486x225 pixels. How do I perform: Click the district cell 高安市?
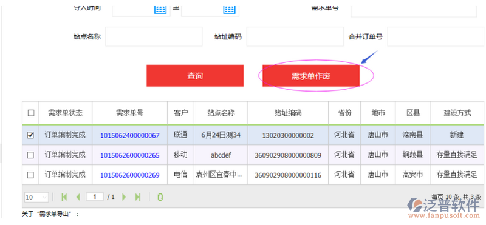click(412, 175)
